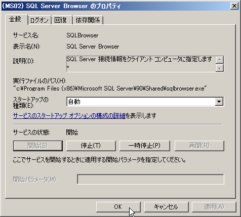241x217 pixels.
Task: Dismiss the dialog with キャンセル
Action: (x=166, y=207)
